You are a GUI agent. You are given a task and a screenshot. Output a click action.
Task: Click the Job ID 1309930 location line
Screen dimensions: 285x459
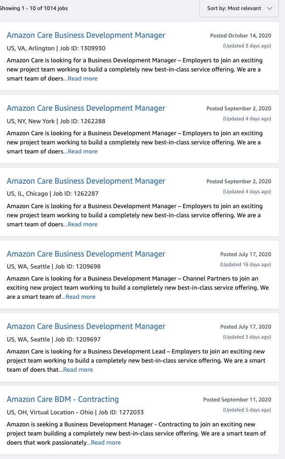(x=56, y=48)
